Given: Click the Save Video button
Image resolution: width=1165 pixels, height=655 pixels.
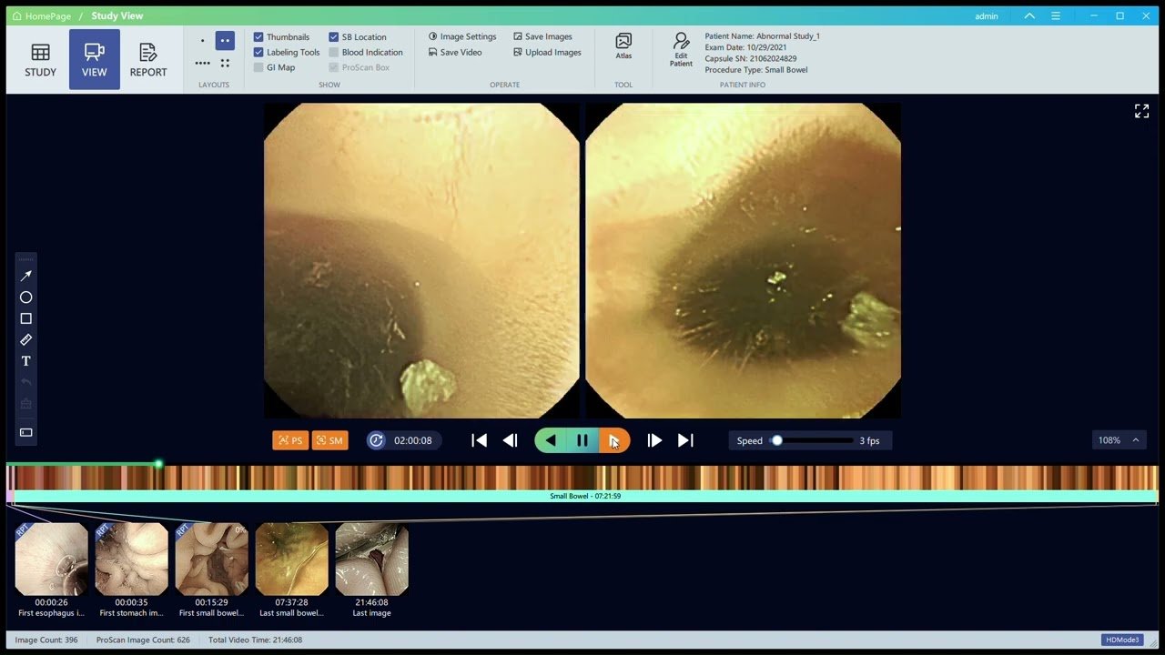Looking at the screenshot, I should pos(455,53).
